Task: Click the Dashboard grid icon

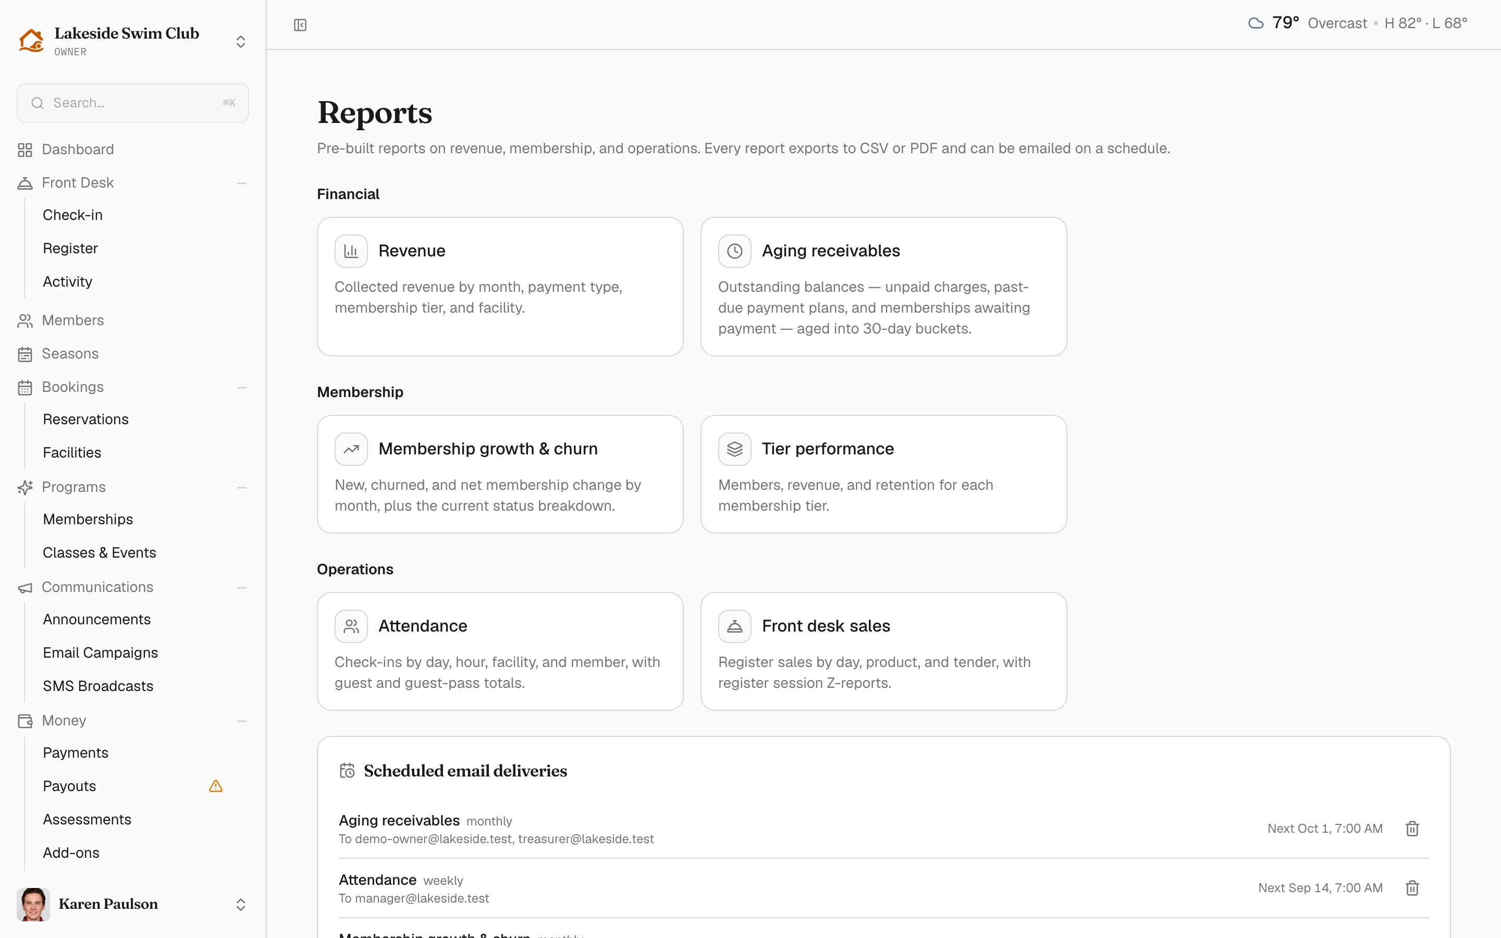Action: 25,150
